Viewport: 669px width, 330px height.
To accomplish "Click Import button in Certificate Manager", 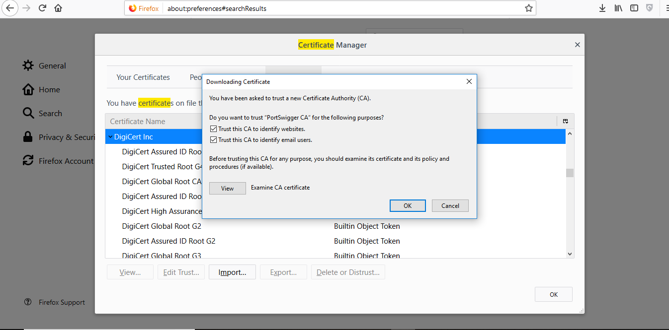I will click(232, 272).
